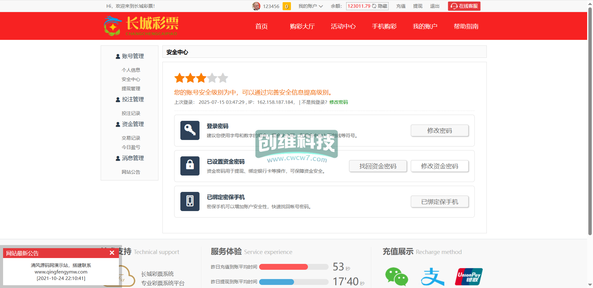Open 帮助指南 in main navigation
The image size is (593, 288).
pos(466,26)
